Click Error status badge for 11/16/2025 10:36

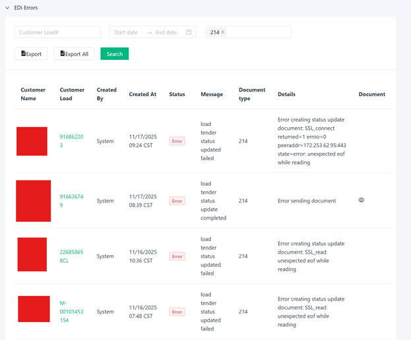pyautogui.click(x=177, y=256)
